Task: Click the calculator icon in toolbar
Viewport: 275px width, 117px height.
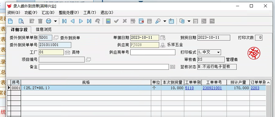Action: click(108, 21)
